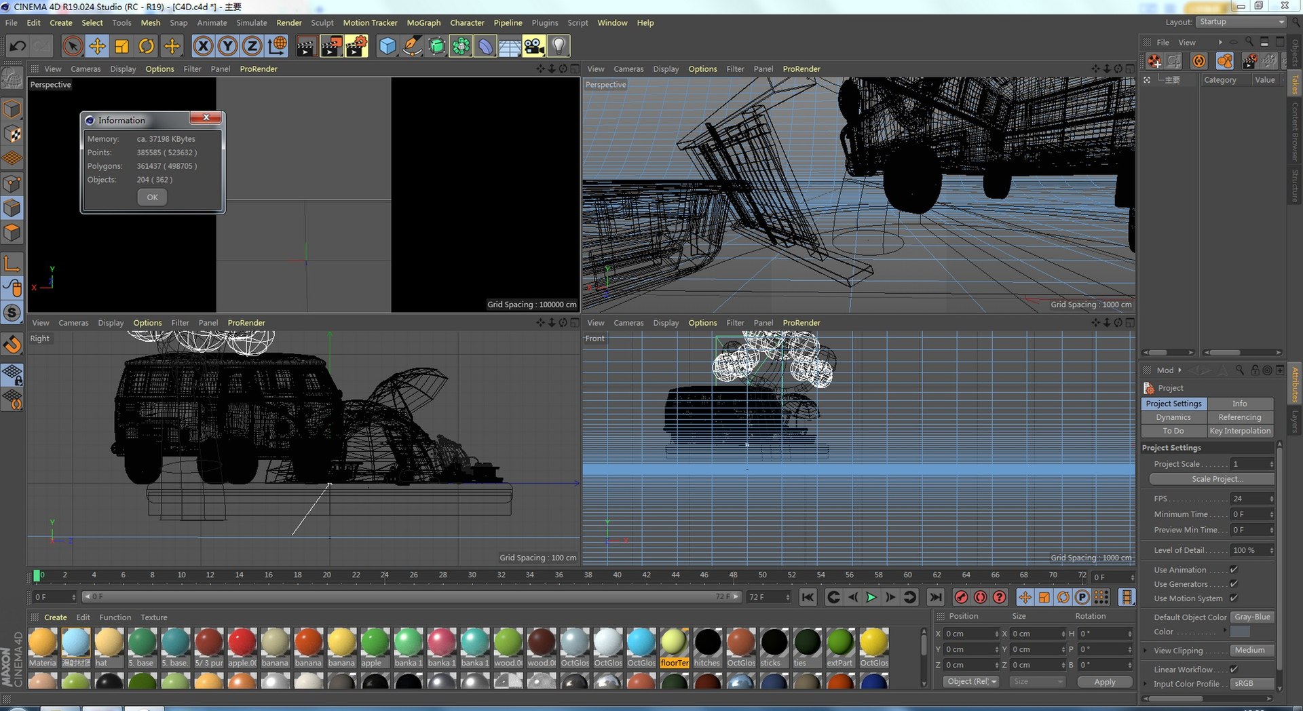Open the spline Pen tool
This screenshot has width=1303, height=711.
tap(411, 46)
